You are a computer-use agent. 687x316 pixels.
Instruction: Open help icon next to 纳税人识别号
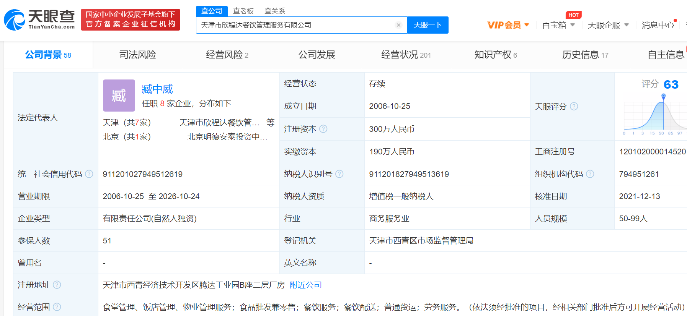[339, 174]
